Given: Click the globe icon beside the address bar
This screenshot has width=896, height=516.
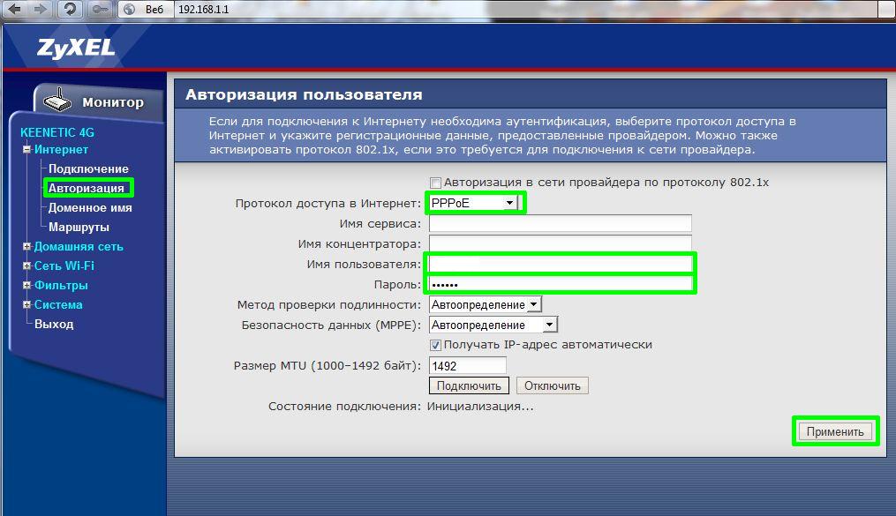Looking at the screenshot, I should tap(129, 9).
